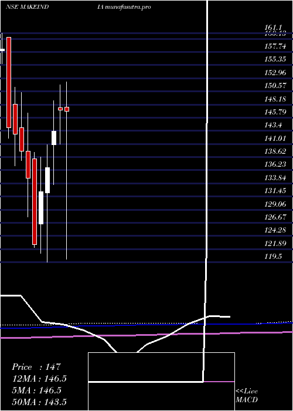Viewport: 293px width, 411px height.
Task: Click the 152.96 price axis label
Action: click(275, 73)
